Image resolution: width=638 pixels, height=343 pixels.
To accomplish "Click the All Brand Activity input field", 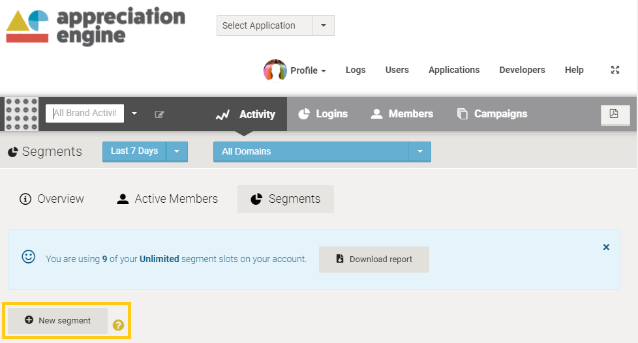I will pos(85,113).
